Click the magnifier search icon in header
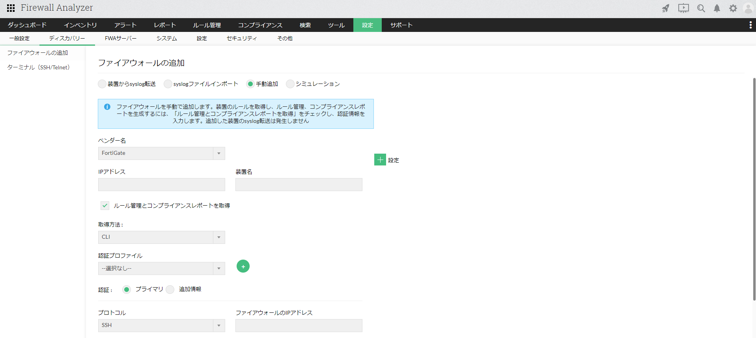Image resolution: width=756 pixels, height=338 pixels. pos(701,8)
